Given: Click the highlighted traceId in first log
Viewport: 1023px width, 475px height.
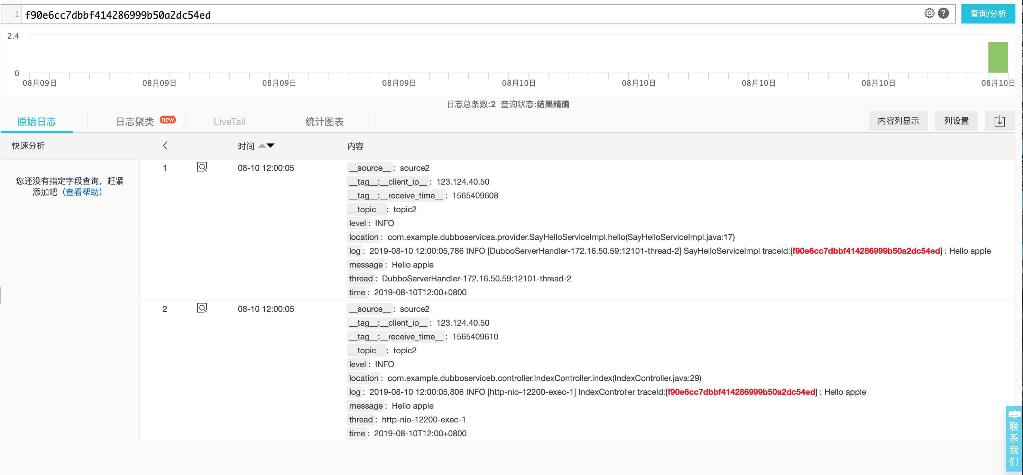Looking at the screenshot, I should click(866, 251).
